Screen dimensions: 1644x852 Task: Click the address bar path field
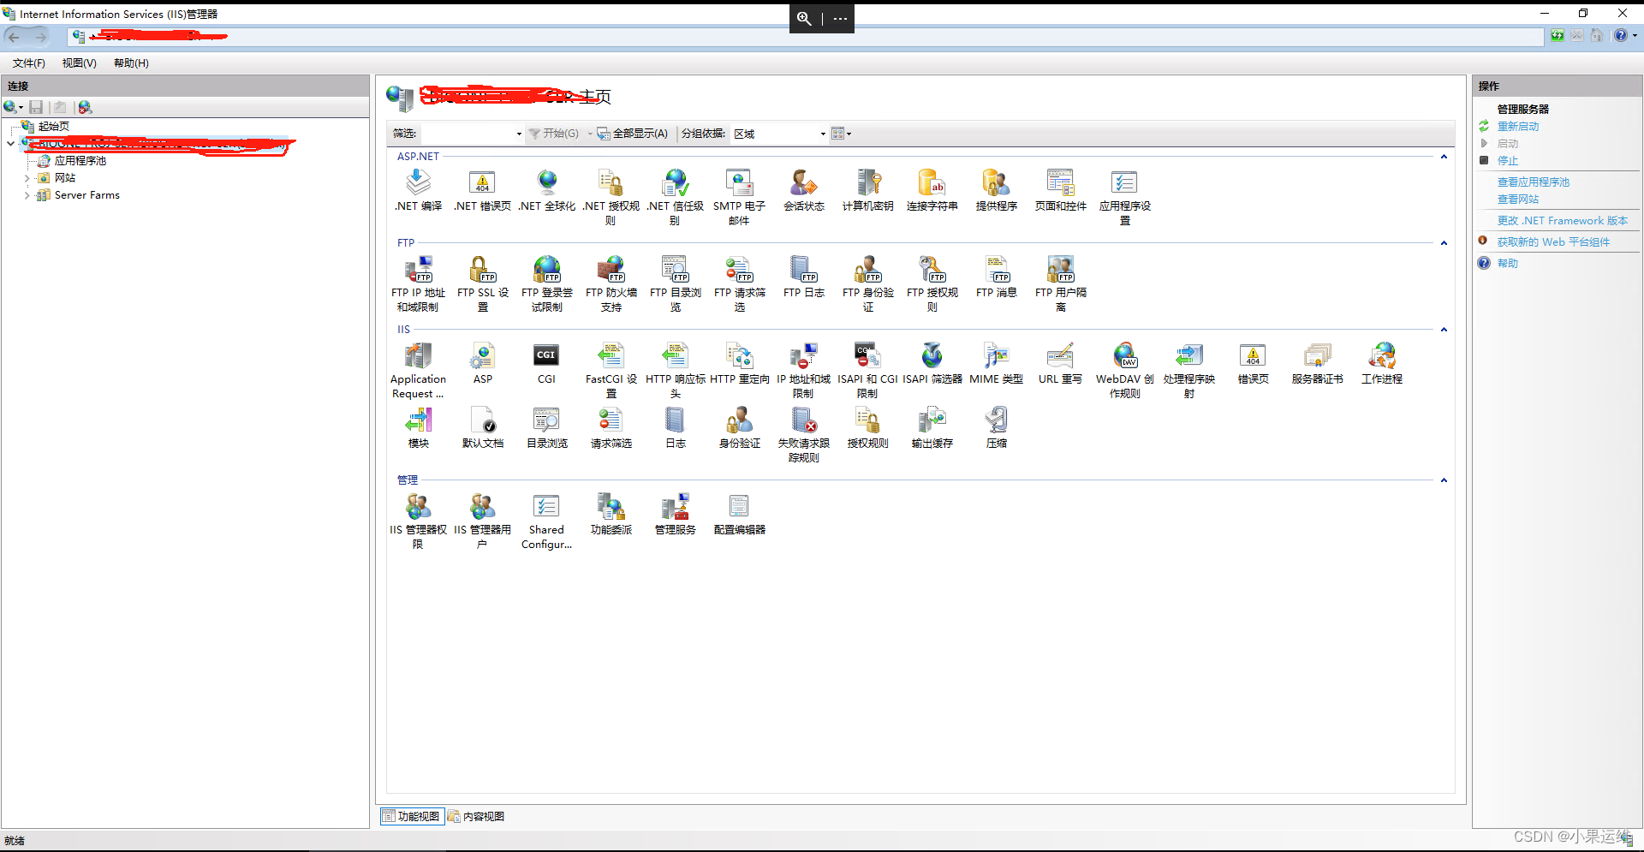tap(805, 37)
